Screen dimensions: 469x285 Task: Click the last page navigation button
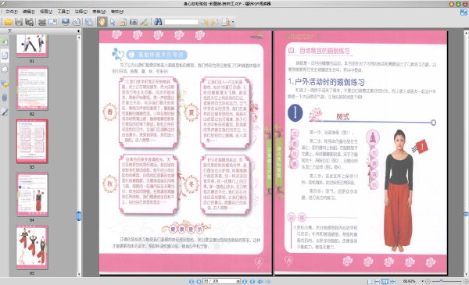(252, 281)
